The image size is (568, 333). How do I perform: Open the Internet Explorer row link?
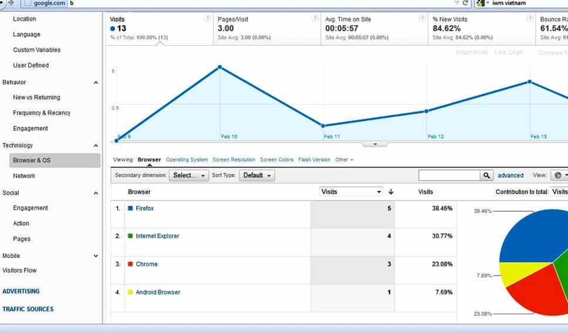(x=157, y=236)
